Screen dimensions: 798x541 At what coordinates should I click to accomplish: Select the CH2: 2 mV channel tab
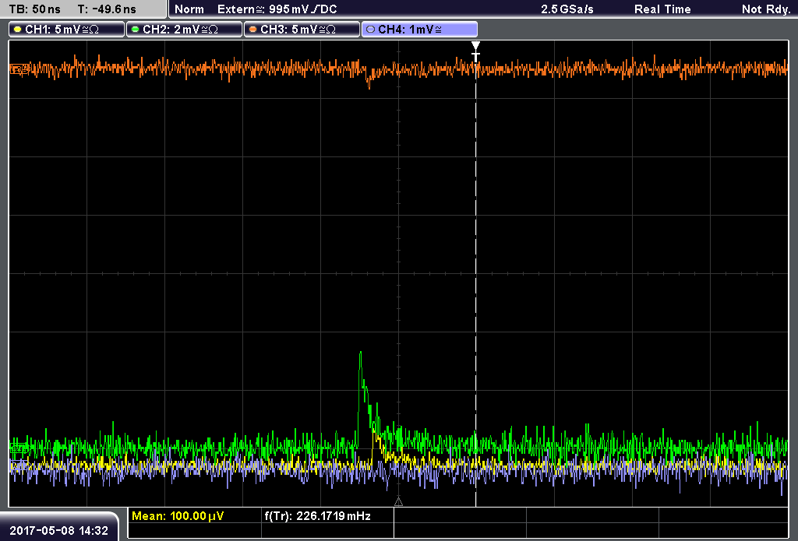coord(184,30)
